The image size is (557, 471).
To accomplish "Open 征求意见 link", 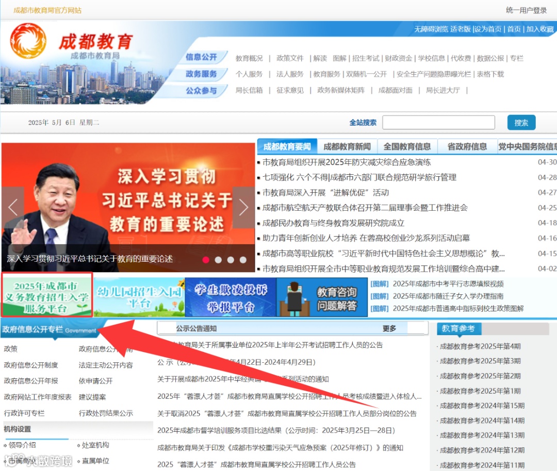I will click(290, 90).
